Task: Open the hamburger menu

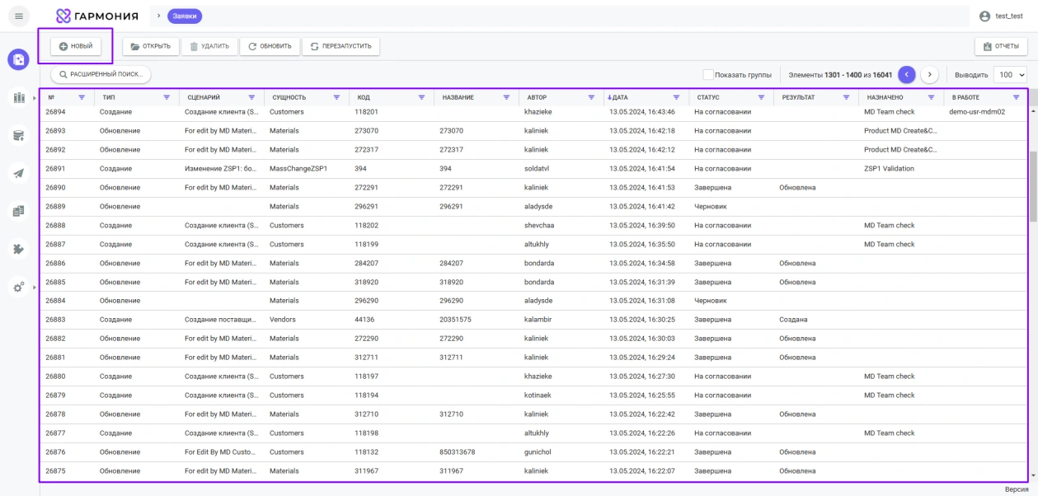Action: point(18,16)
